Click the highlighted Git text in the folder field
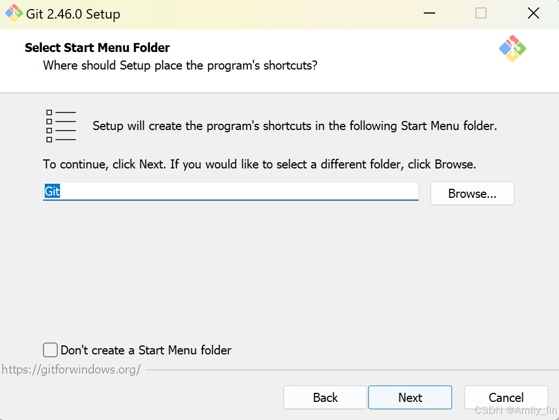559x420 pixels. (52, 191)
